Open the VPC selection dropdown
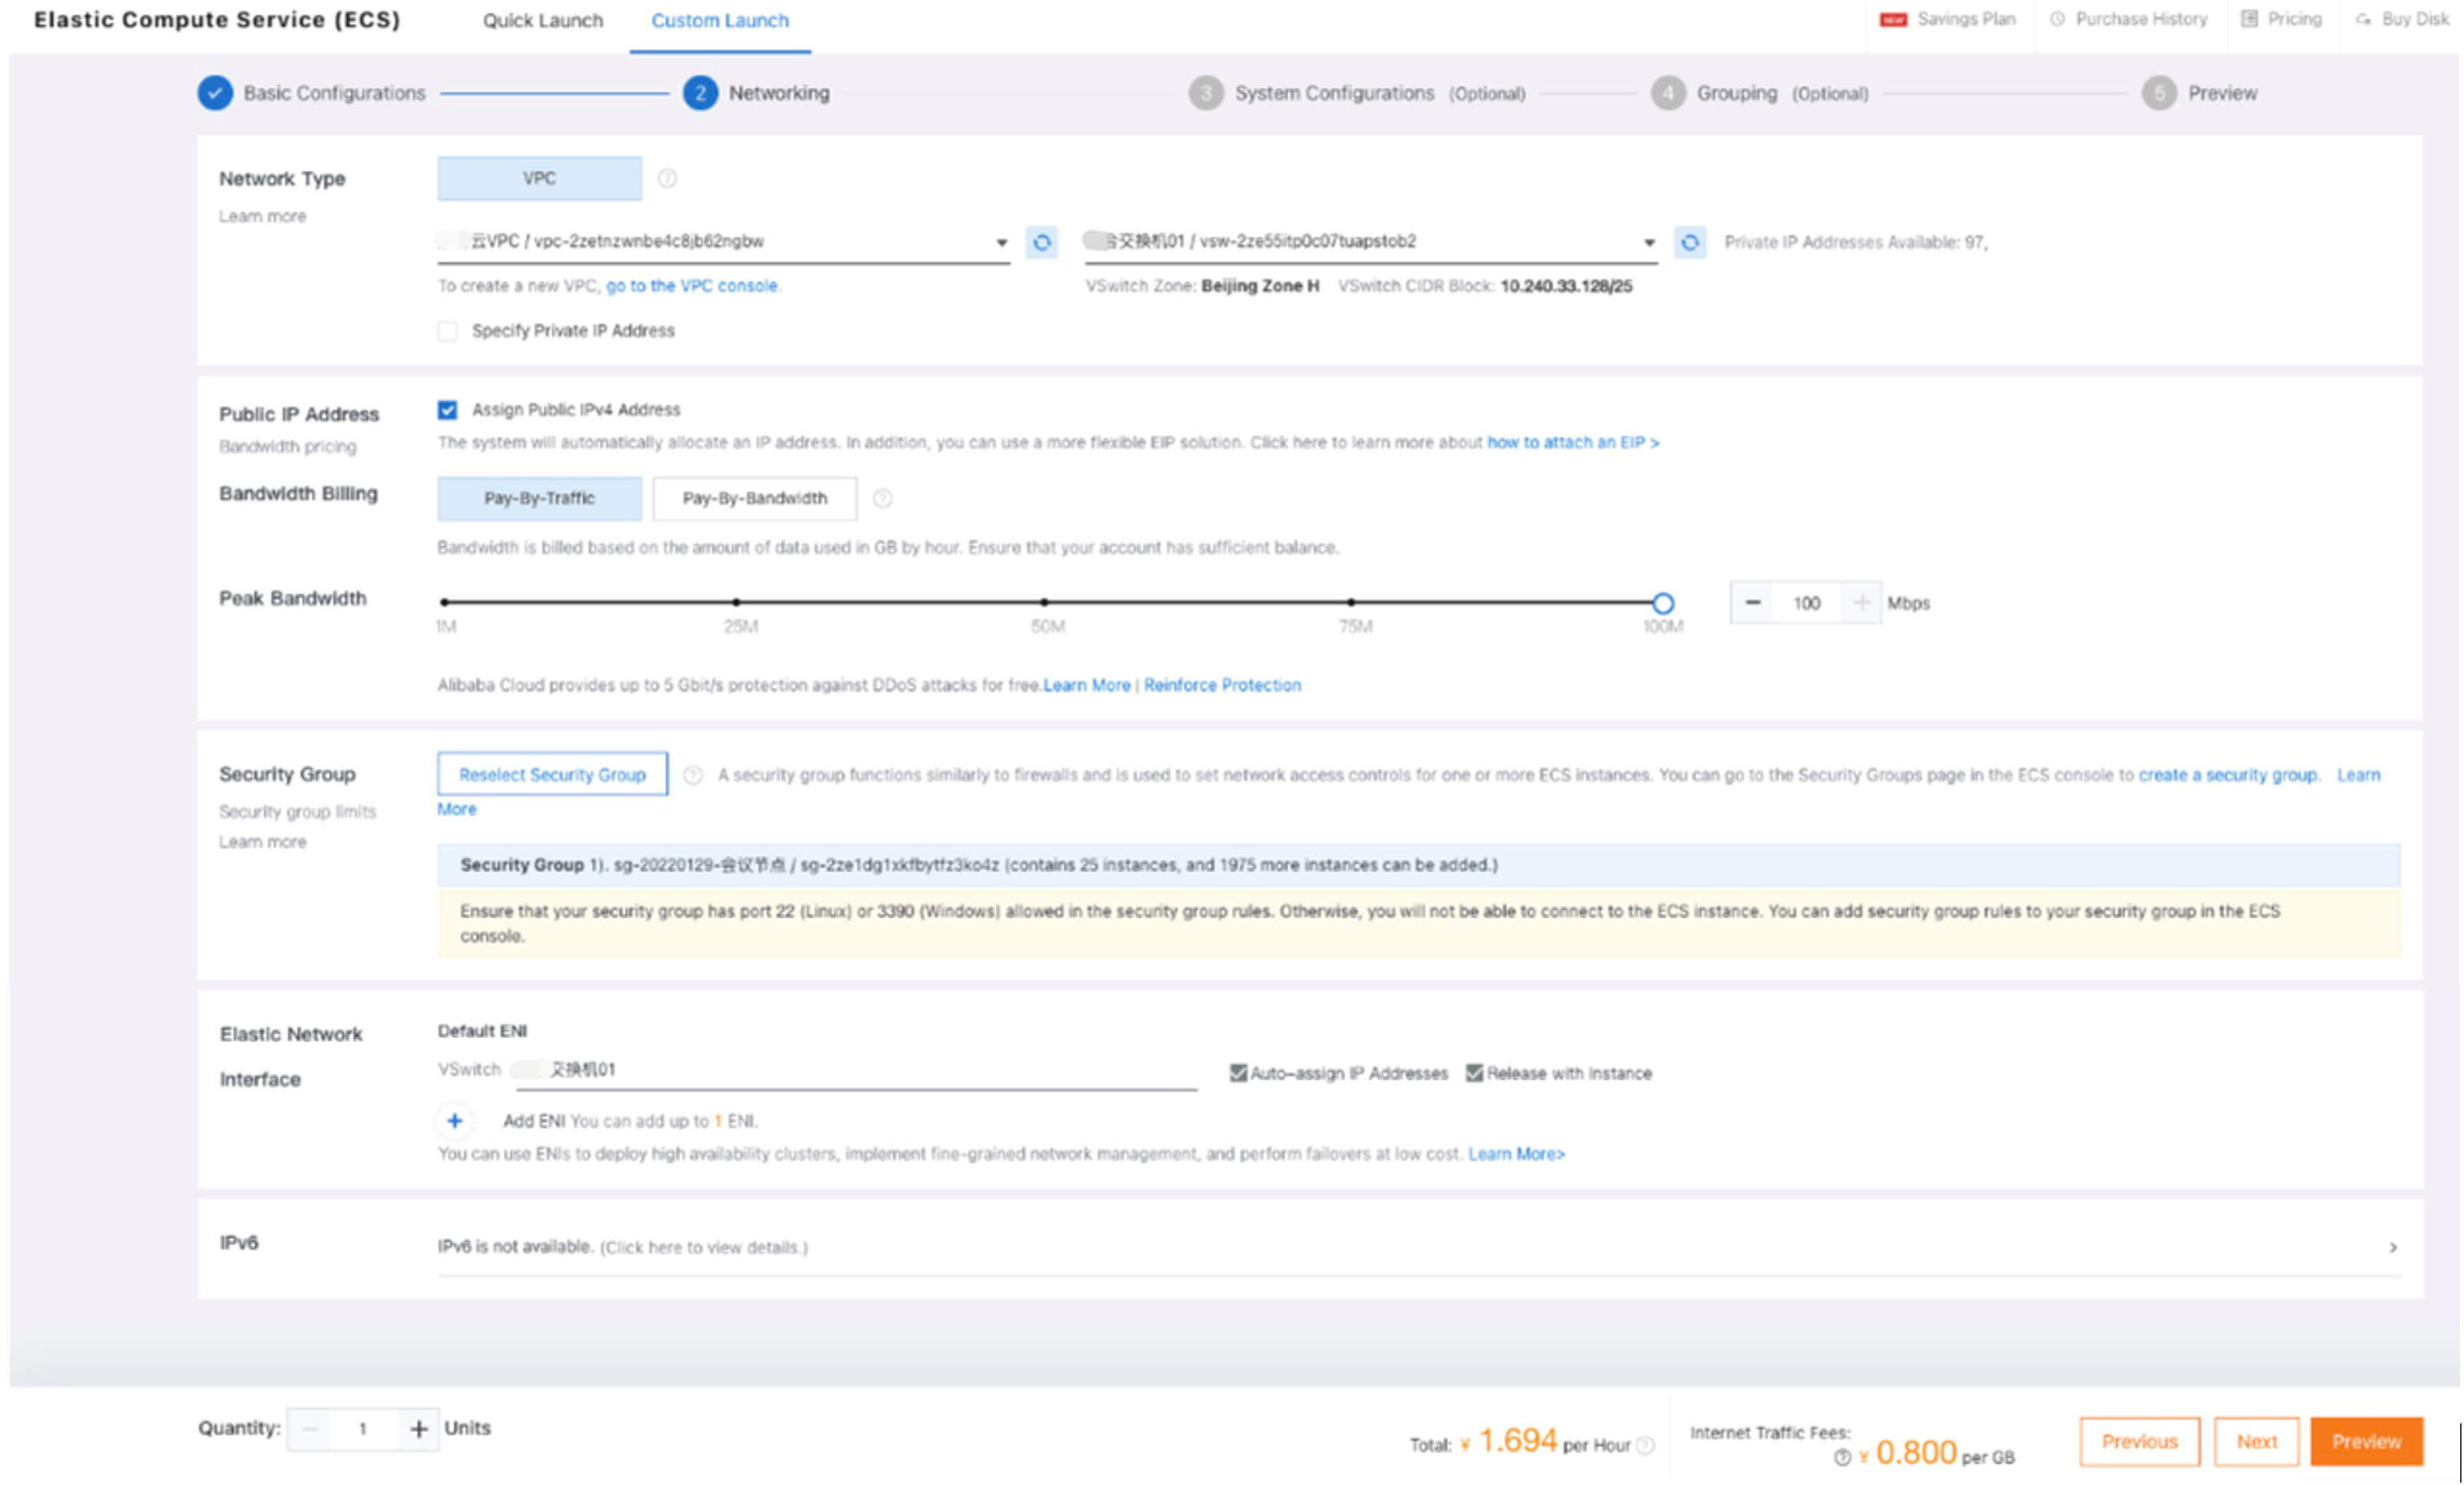The width and height of the screenshot is (2464, 1485). tap(1000, 242)
